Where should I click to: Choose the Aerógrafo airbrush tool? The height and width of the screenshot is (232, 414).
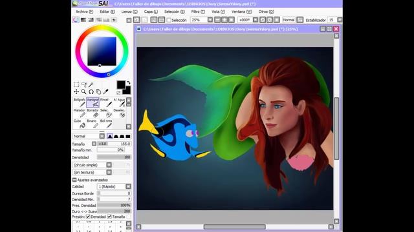tap(93, 102)
